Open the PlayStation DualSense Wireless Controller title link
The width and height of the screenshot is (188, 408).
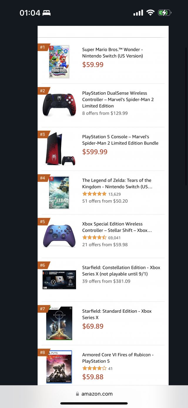pos(118,99)
